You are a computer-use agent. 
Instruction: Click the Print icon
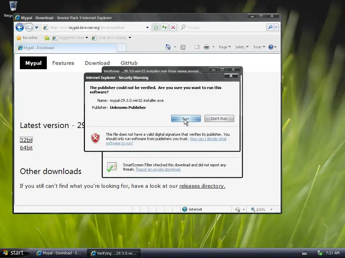tap(207, 47)
